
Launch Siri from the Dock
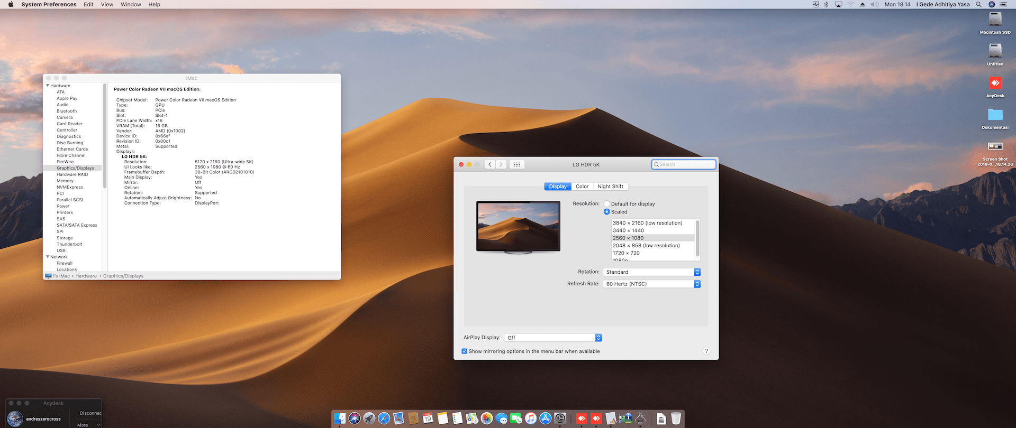[355, 418]
